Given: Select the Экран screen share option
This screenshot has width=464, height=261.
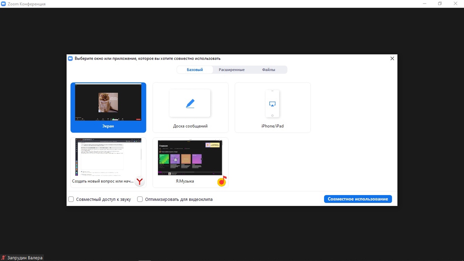Looking at the screenshot, I should (108, 107).
